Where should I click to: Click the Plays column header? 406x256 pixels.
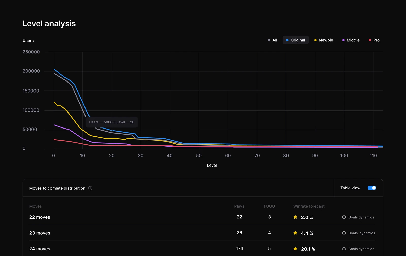[239, 206]
